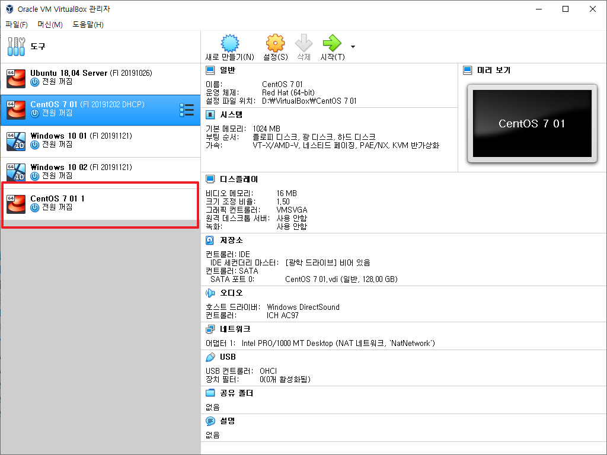Click the 새로 만들기(N) toolbar icon

point(229,43)
